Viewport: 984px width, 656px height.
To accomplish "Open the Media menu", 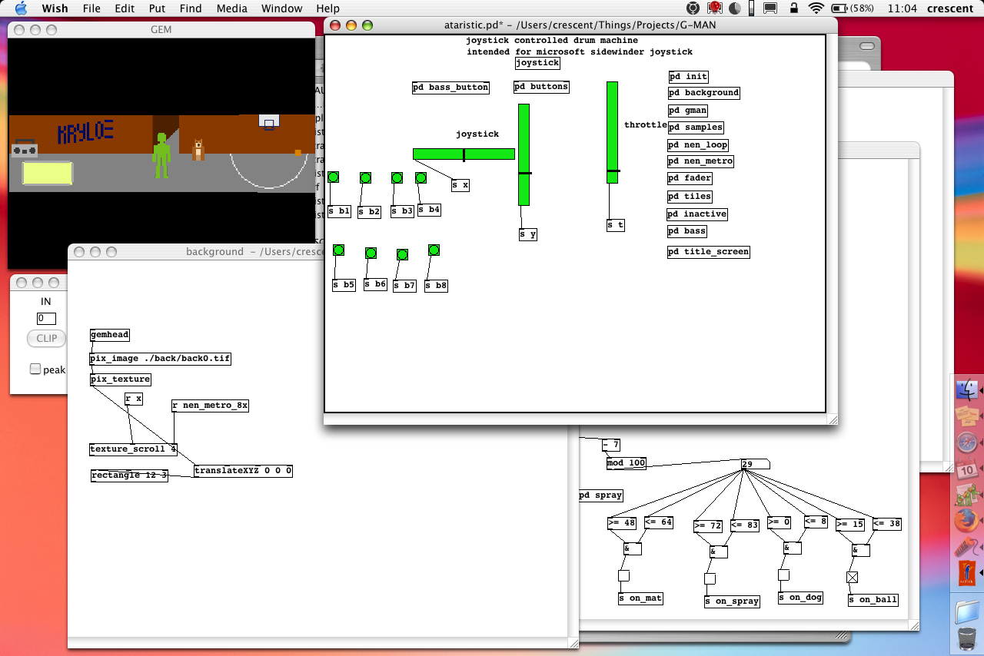I will click(231, 8).
